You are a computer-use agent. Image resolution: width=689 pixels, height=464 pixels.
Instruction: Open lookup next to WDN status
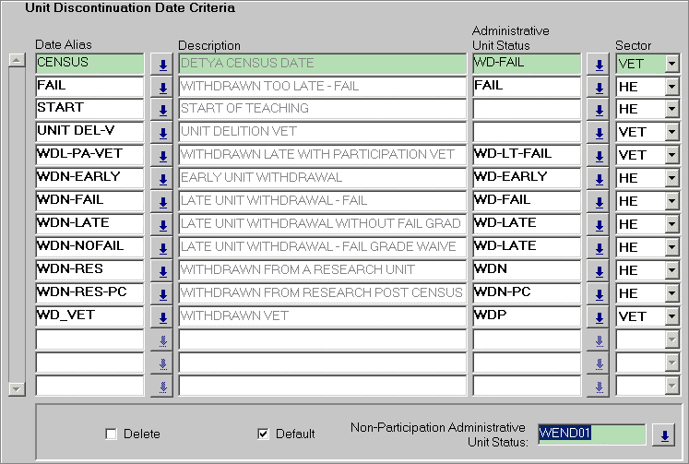[600, 271]
